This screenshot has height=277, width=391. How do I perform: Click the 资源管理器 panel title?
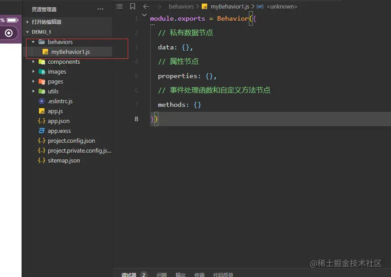click(x=44, y=9)
